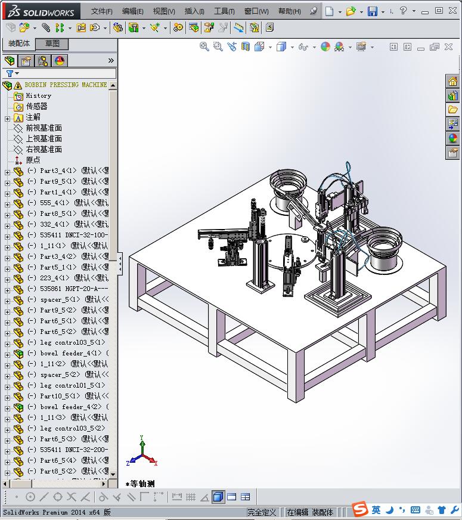Click the Exploded View gear icon

click(178, 27)
